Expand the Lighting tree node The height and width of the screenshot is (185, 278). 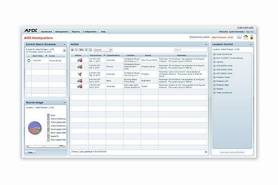(x=215, y=62)
